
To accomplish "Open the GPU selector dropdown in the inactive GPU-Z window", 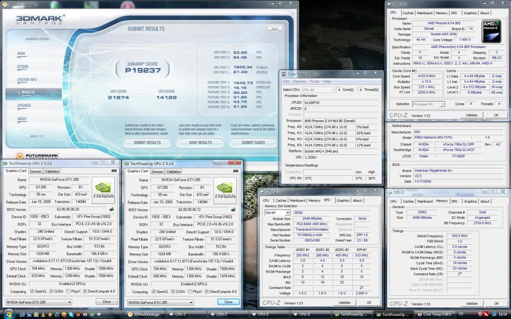I will [x=39, y=302].
